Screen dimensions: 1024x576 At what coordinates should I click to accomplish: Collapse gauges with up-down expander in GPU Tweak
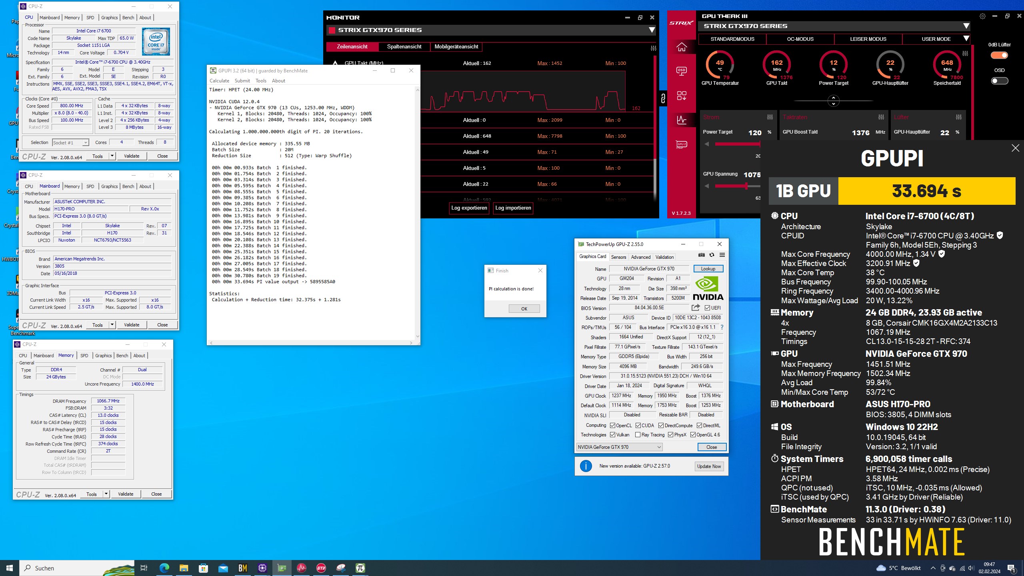tap(833, 101)
